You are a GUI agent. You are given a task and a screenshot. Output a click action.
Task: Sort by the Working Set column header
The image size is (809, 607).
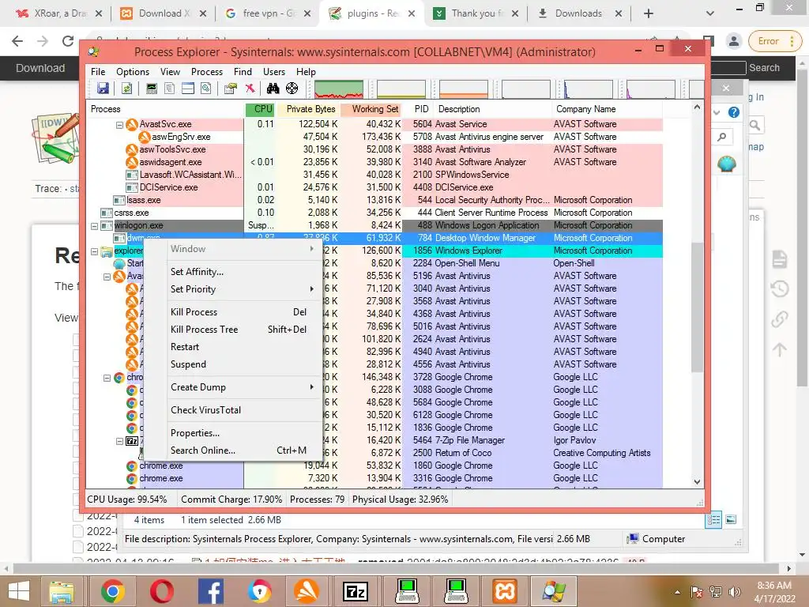coord(371,109)
